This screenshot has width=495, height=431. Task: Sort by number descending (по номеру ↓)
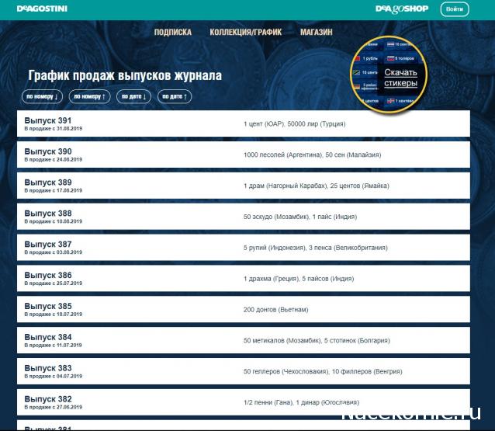click(43, 96)
